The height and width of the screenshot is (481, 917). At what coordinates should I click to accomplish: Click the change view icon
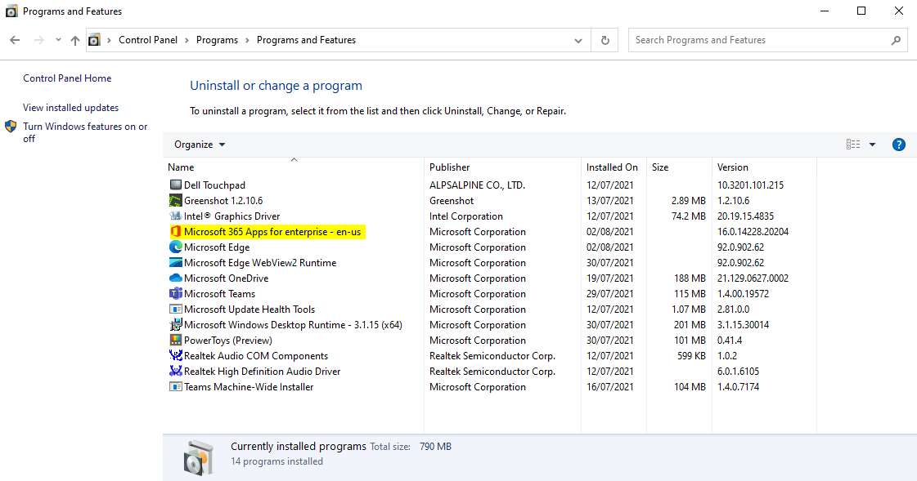tap(853, 145)
